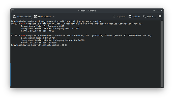Expand the Beeld splitsen chevron
This screenshot has width=174, height=100.
[54, 17]
